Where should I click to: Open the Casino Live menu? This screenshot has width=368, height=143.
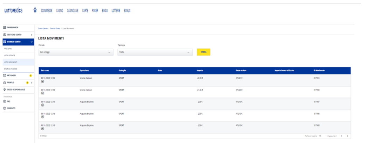pos(73,10)
